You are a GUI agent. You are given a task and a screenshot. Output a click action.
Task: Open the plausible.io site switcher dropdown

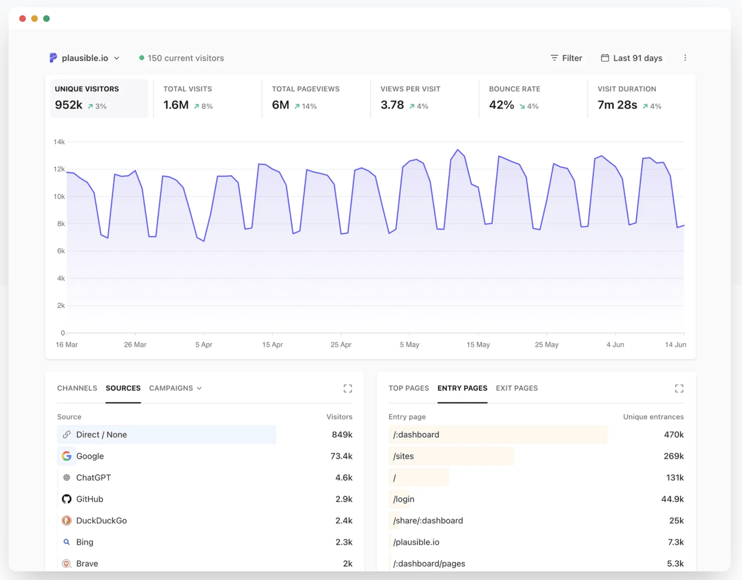click(85, 58)
